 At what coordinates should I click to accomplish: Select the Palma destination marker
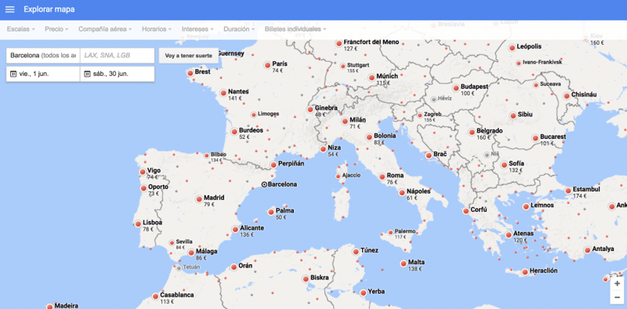point(271,212)
